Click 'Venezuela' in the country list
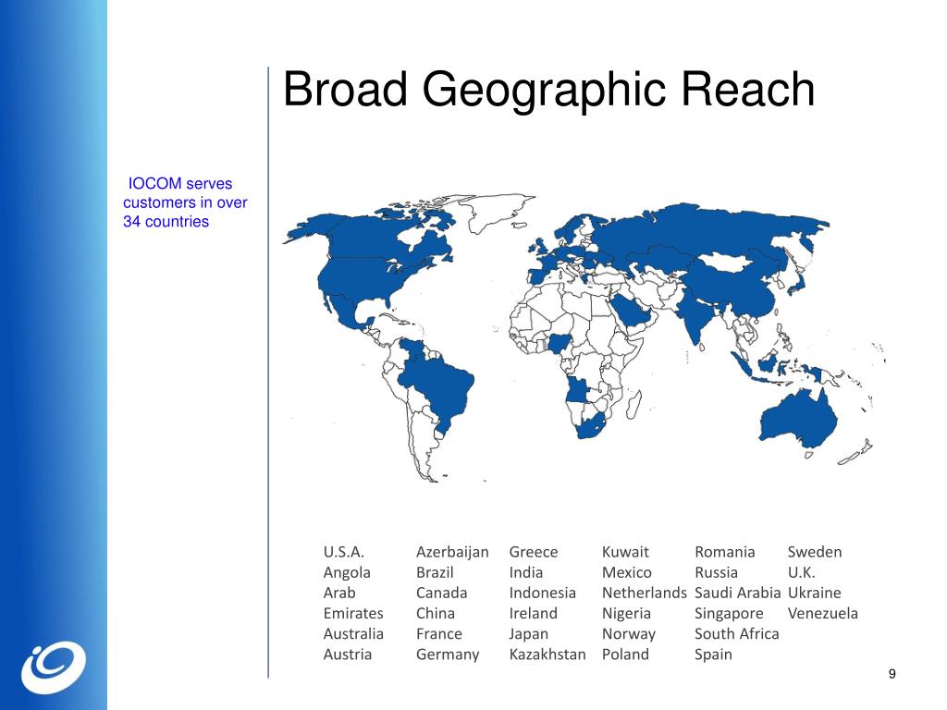Image resolution: width=947 pixels, height=710 pixels. (822, 614)
